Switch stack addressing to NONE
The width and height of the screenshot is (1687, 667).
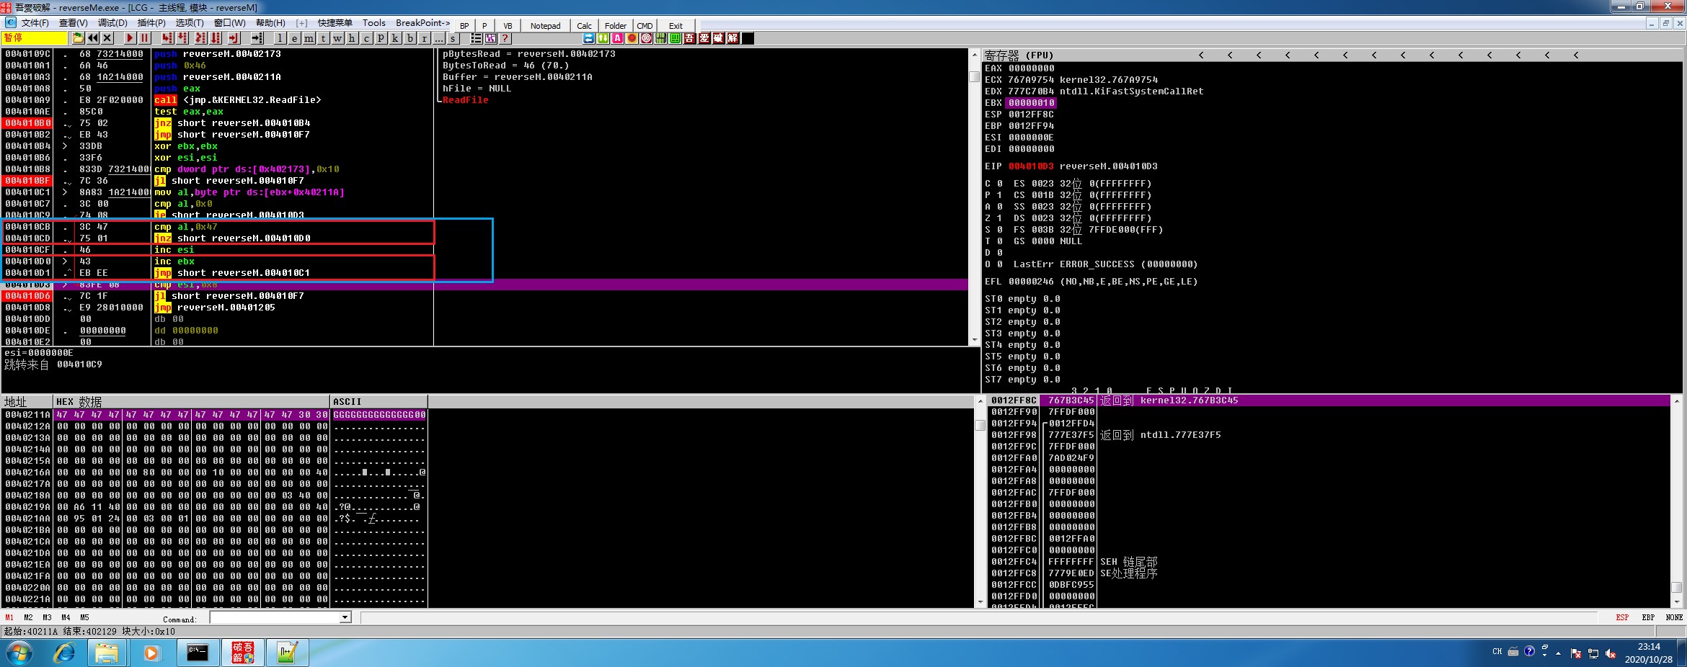(x=1674, y=617)
